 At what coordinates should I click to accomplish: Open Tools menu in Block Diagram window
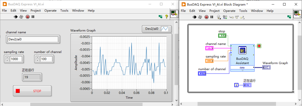pyautogui.click(x=243, y=11)
